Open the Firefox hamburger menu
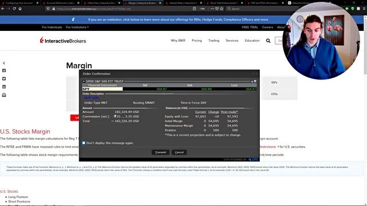367x206 pixels. tap(364, 9)
